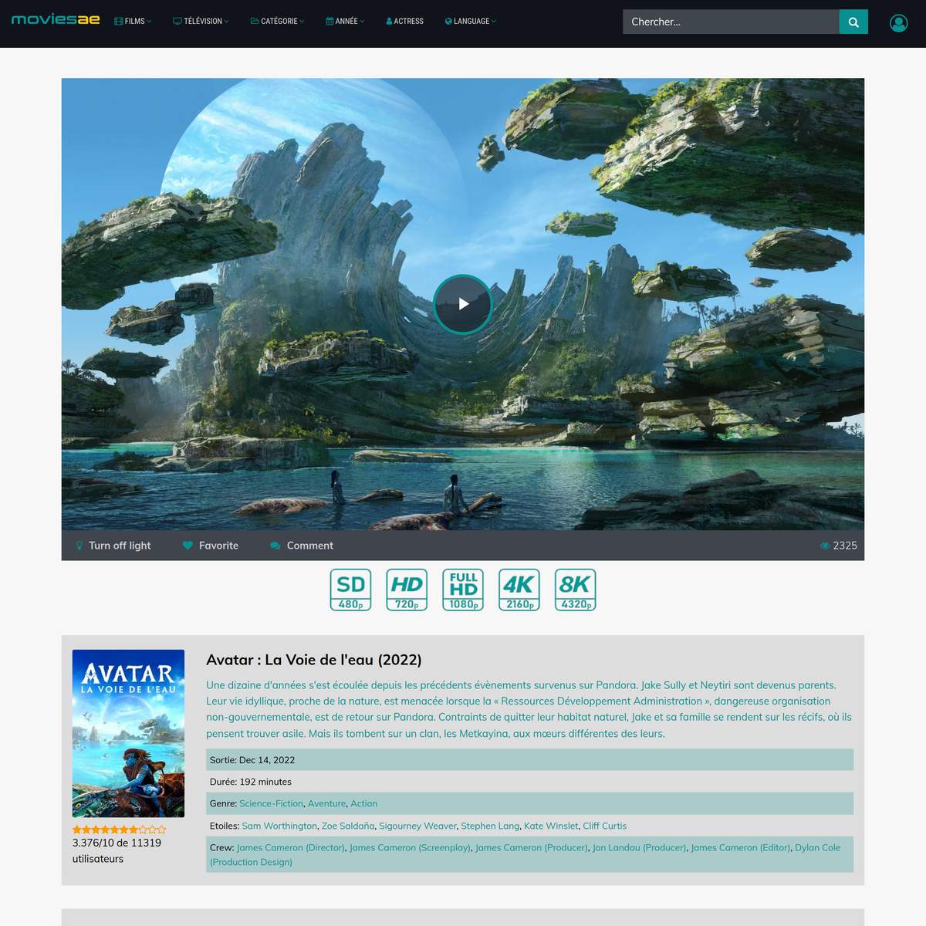Select 8K 4320p quality icon

[x=576, y=590]
